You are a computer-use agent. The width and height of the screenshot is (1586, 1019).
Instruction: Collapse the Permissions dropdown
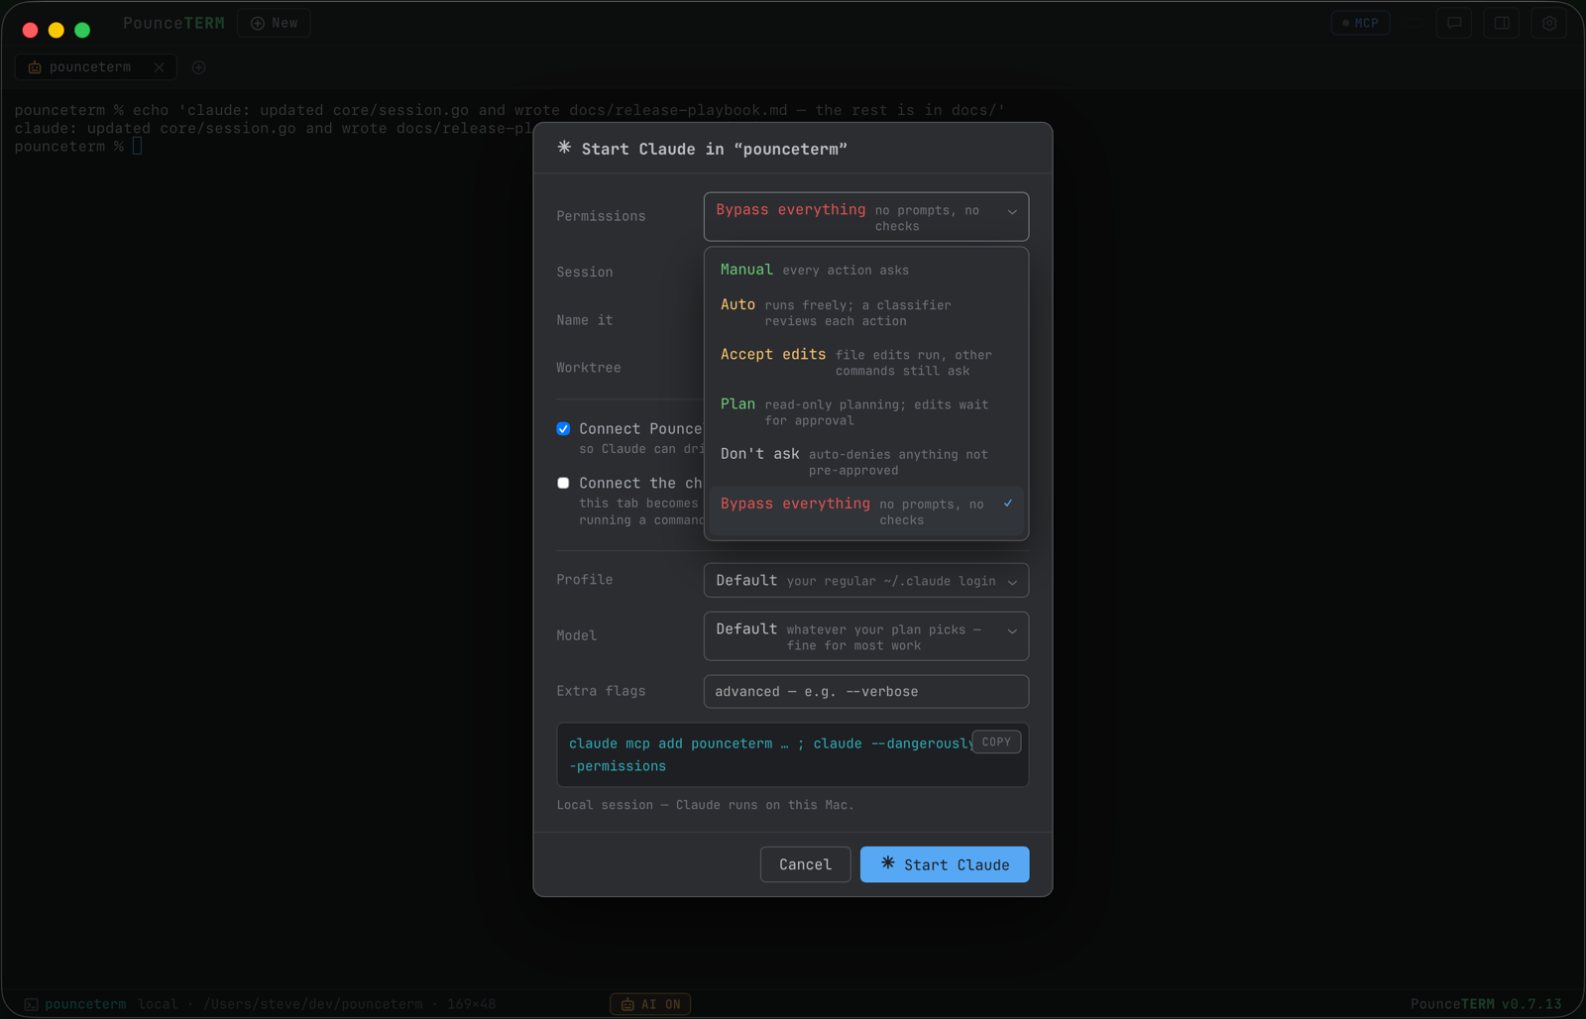coord(866,217)
